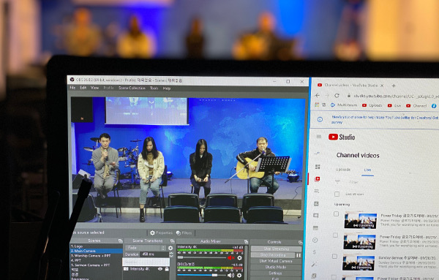Check the first Power Friday video checkbox
Screen dimensions: 439x280
coord(337,214)
